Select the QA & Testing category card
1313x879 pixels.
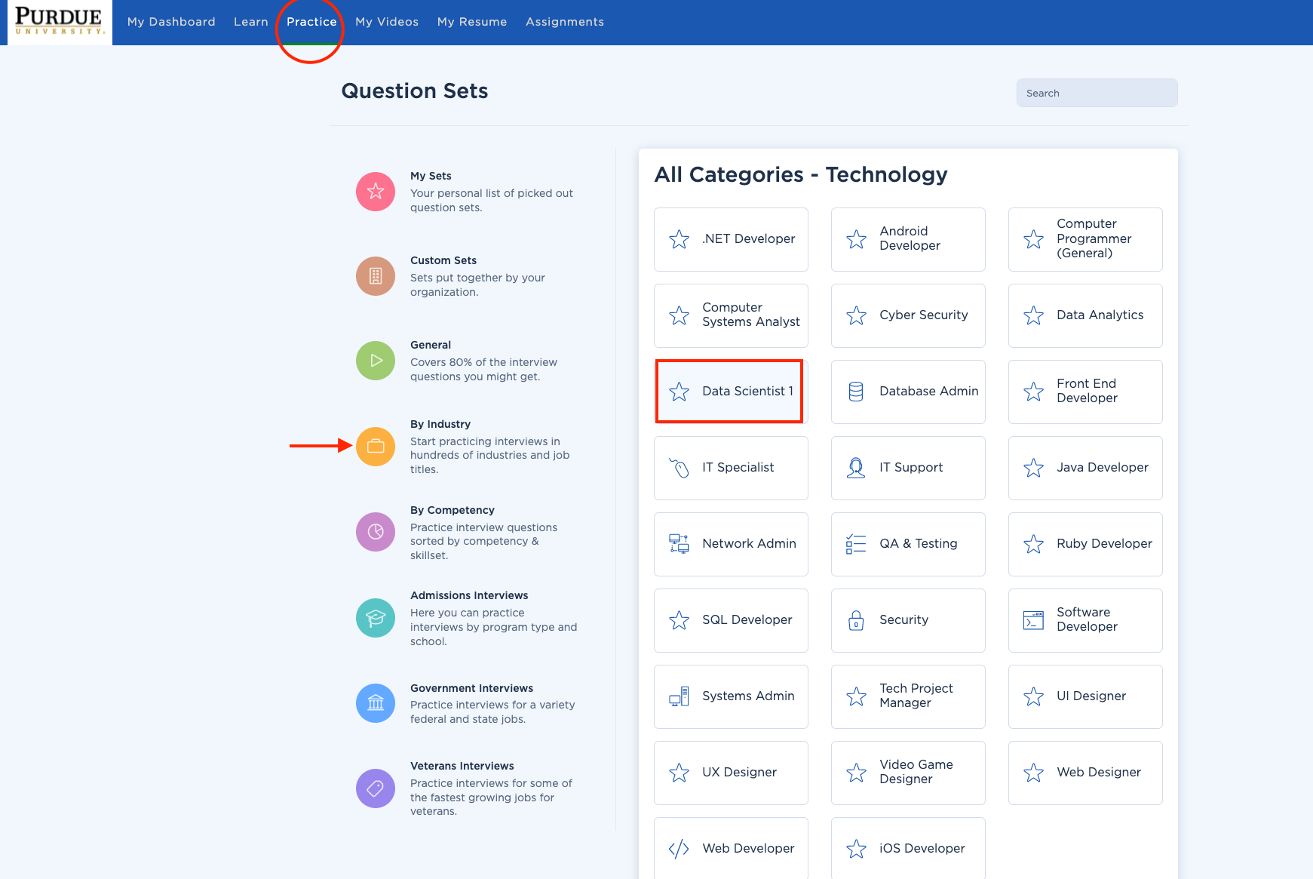(908, 544)
